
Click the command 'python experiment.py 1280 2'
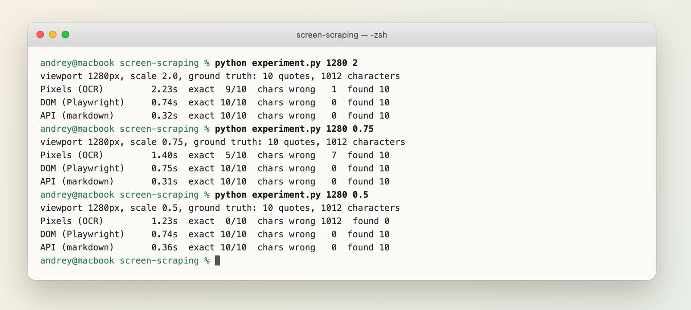[x=286, y=63]
